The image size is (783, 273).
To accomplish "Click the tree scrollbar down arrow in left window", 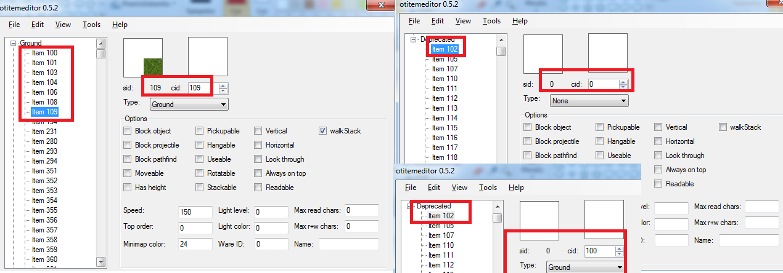I will click(101, 262).
